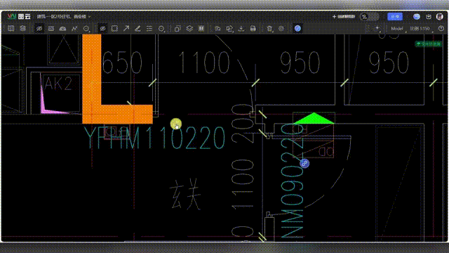Image resolution: width=449 pixels, height=253 pixels.
Task: Switch the collaboration user toggle pill
Action: (369, 17)
